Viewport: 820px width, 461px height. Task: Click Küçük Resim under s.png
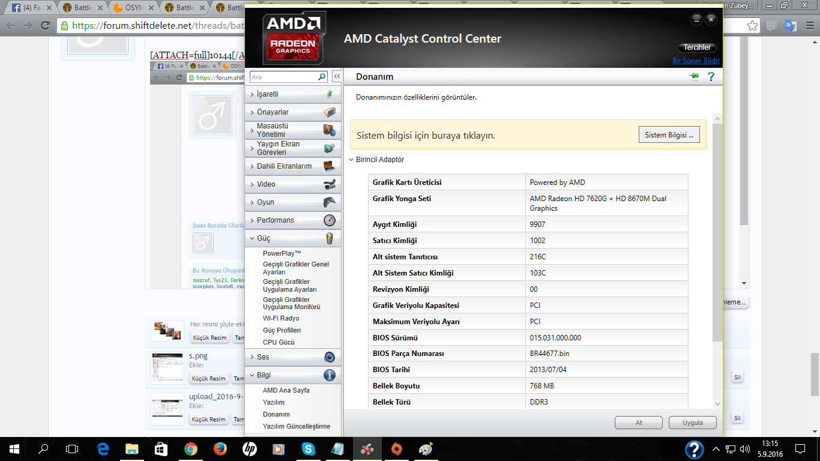[210, 378]
